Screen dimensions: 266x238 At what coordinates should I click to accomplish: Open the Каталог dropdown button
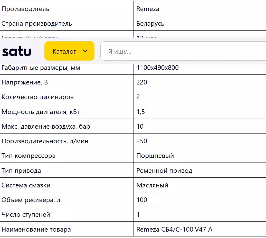point(69,51)
